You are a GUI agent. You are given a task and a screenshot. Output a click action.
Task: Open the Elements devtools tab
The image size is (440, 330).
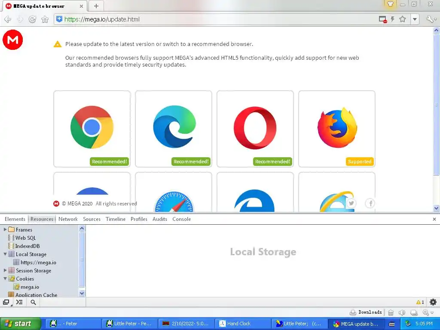pos(15,219)
